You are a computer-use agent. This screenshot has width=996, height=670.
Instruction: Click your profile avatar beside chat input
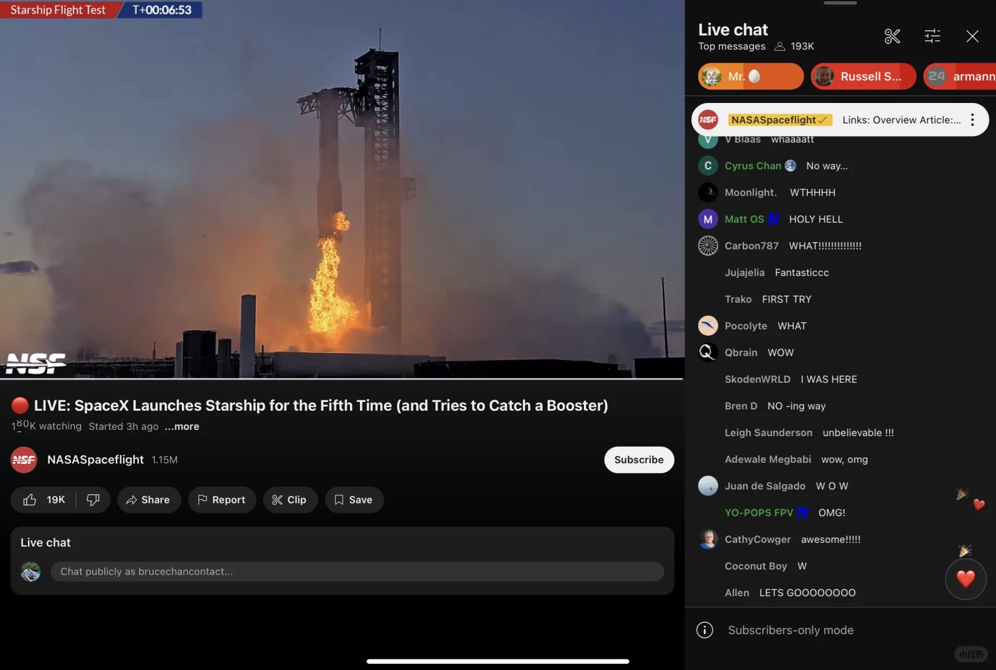tap(30, 571)
